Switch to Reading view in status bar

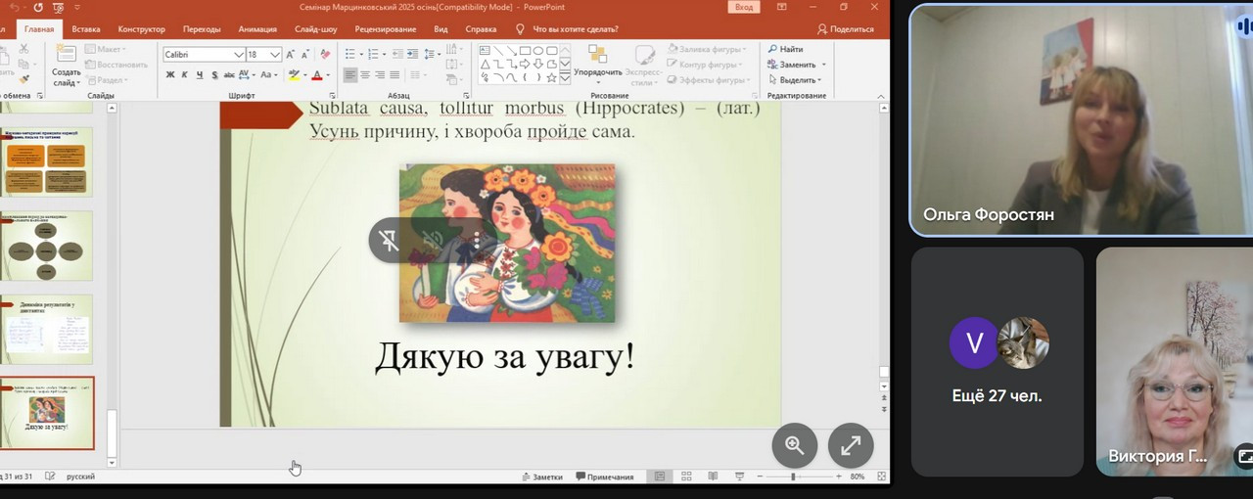click(713, 476)
